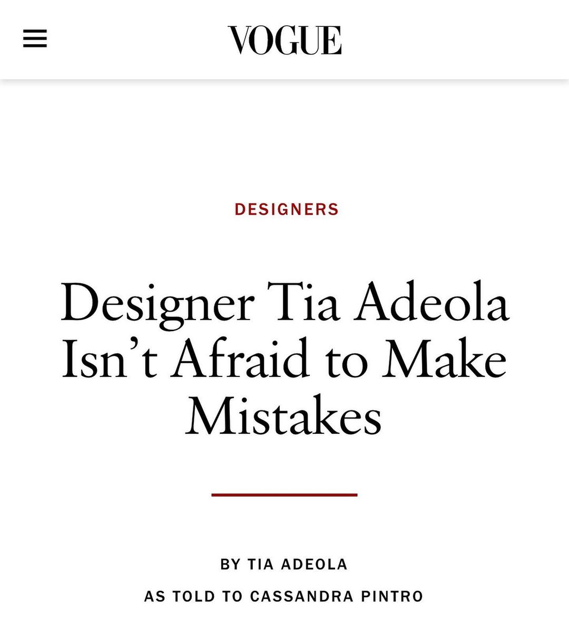Image resolution: width=569 pixels, height=638 pixels.
Task: Click the word "to" in the headline
Action: 346,361
